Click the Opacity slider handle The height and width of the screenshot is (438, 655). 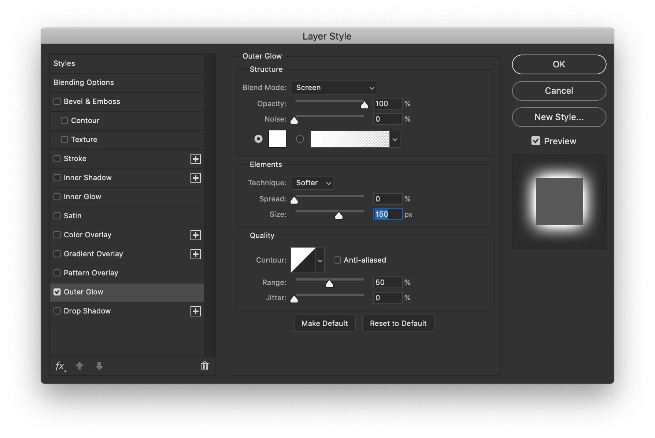click(x=364, y=105)
